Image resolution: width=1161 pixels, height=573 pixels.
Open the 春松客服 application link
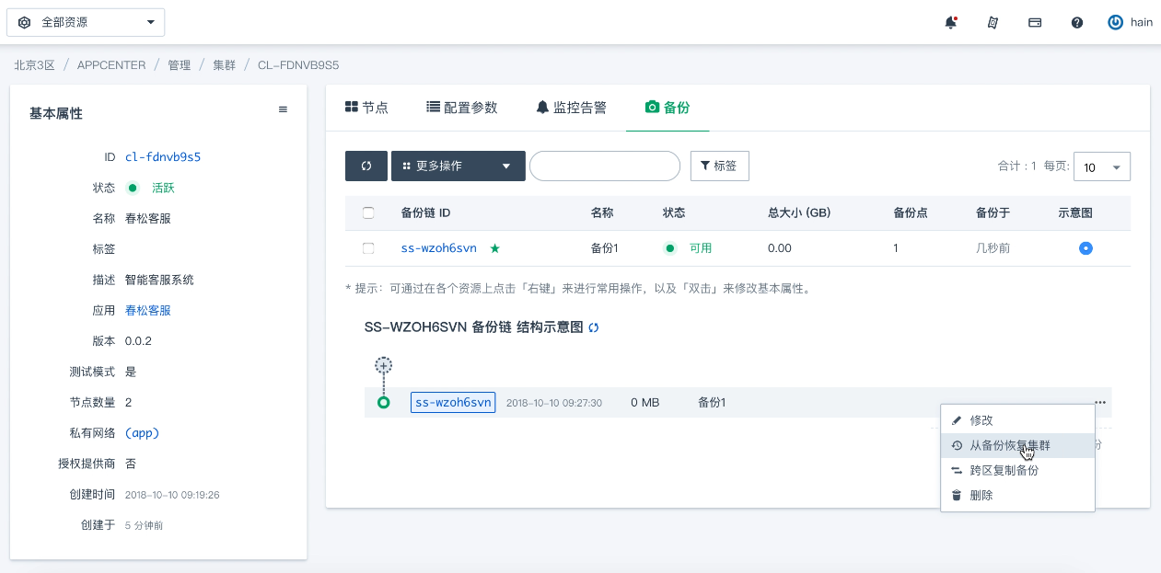coord(148,310)
